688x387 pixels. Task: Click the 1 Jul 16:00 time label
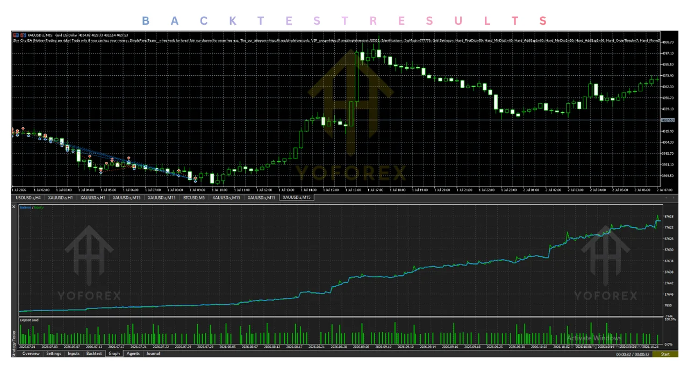(353, 190)
